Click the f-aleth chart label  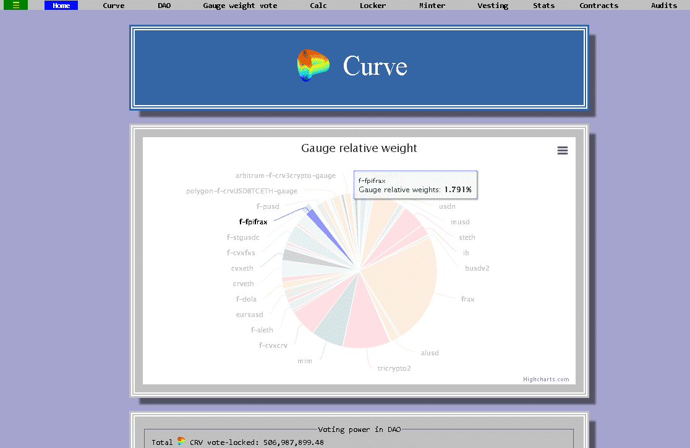(x=262, y=330)
